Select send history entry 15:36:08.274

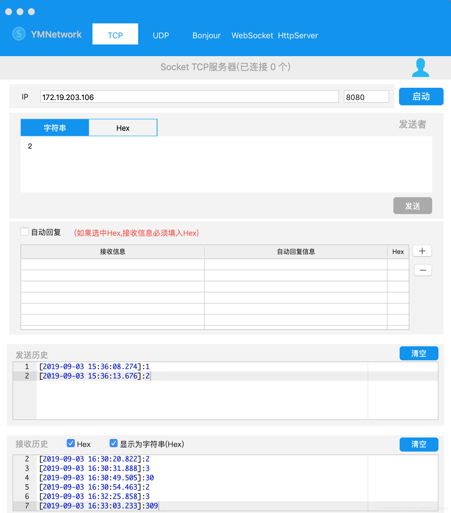(x=94, y=367)
